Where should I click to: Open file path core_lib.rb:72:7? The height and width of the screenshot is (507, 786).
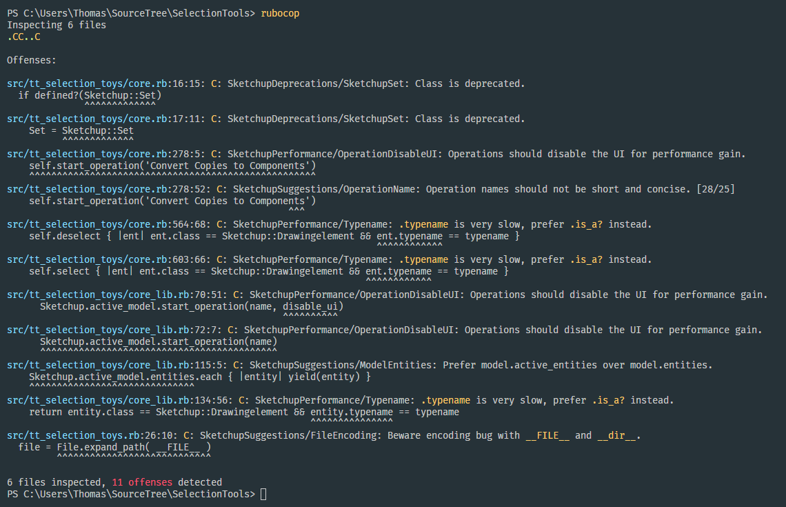[x=114, y=330]
